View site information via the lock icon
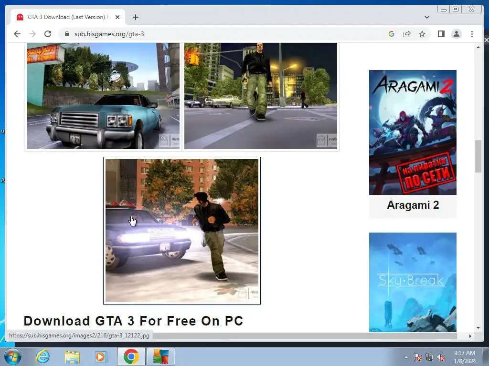489x366 pixels. tap(66, 34)
